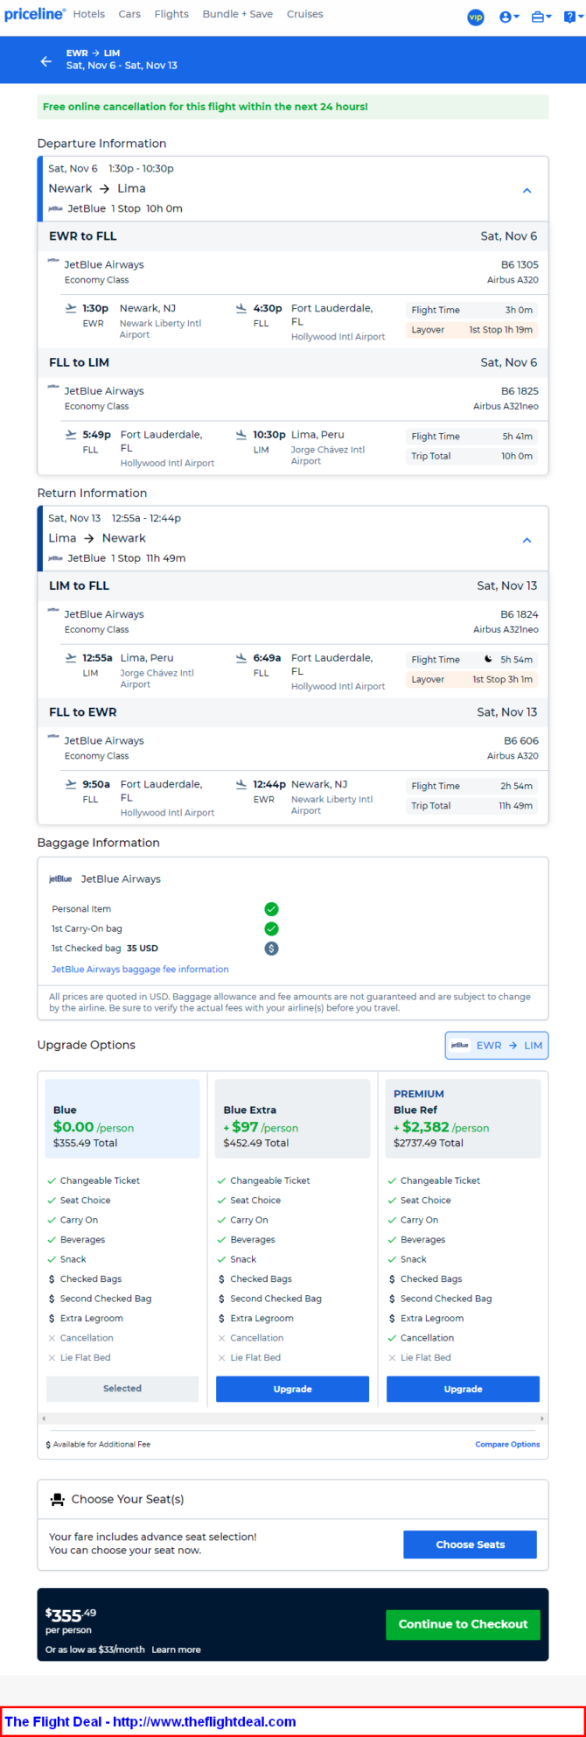Open the help question mark icon
The width and height of the screenshot is (586, 1737).
point(571,17)
